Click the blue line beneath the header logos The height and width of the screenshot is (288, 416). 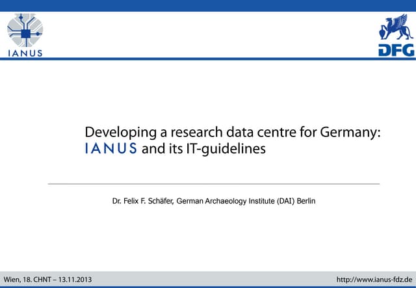pos(208,59)
